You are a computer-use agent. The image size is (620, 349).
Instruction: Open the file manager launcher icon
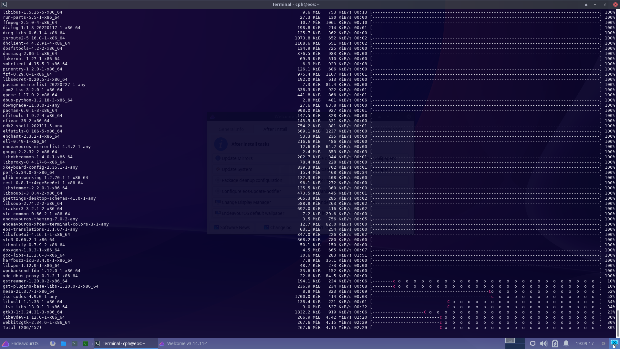pos(64,344)
